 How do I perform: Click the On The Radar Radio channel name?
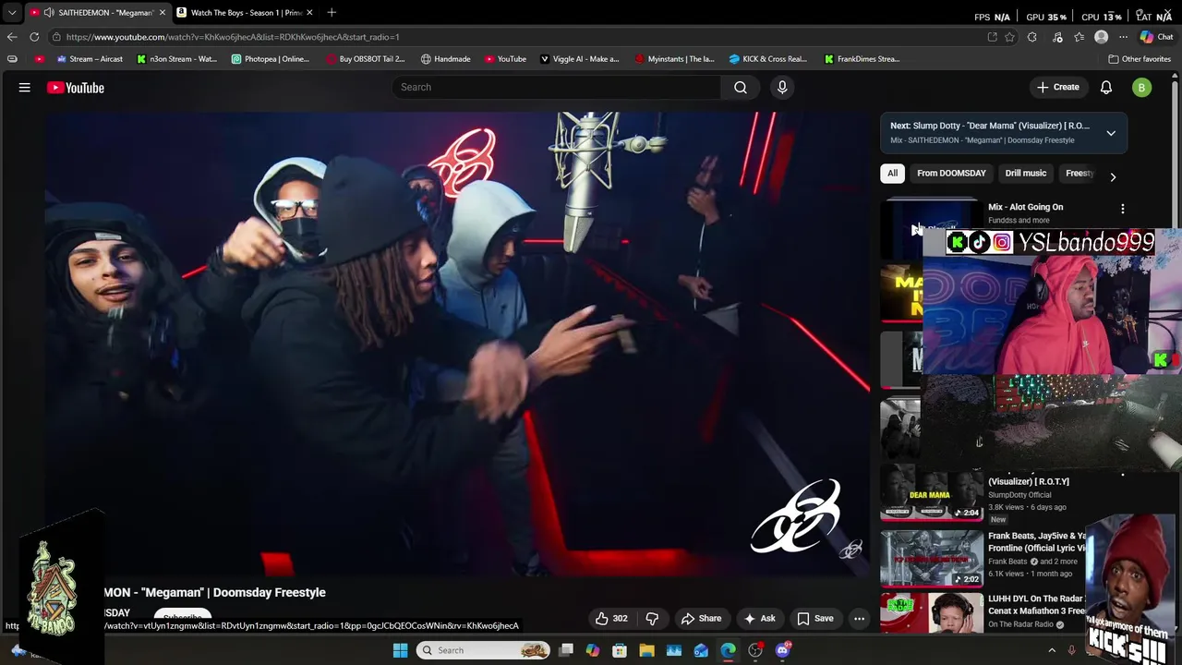1020,624
